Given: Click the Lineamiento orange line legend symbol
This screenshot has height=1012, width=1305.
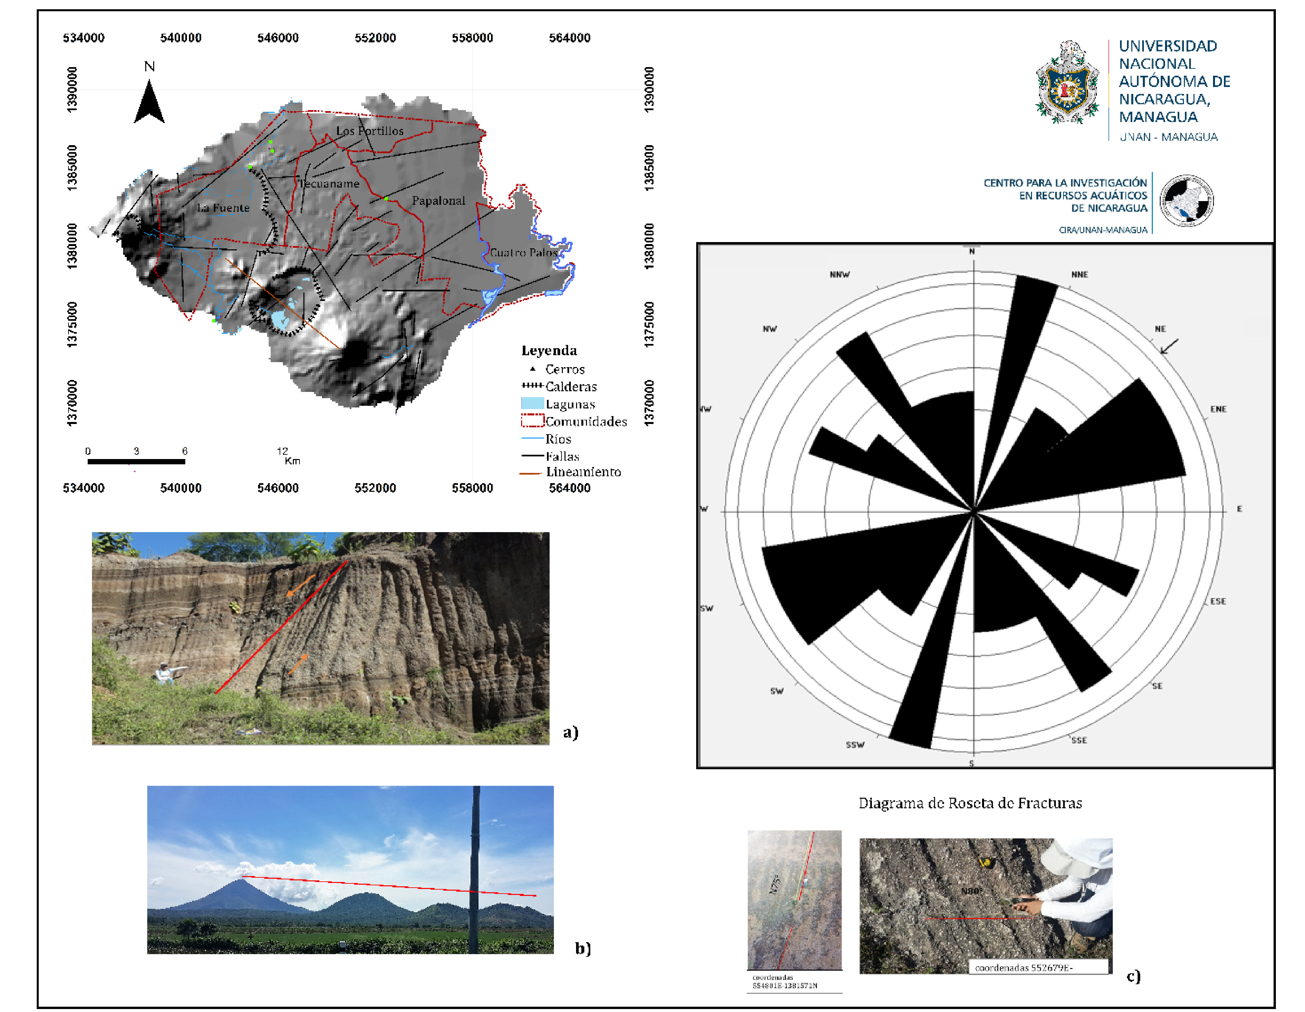Looking at the screenshot, I should click(x=531, y=473).
